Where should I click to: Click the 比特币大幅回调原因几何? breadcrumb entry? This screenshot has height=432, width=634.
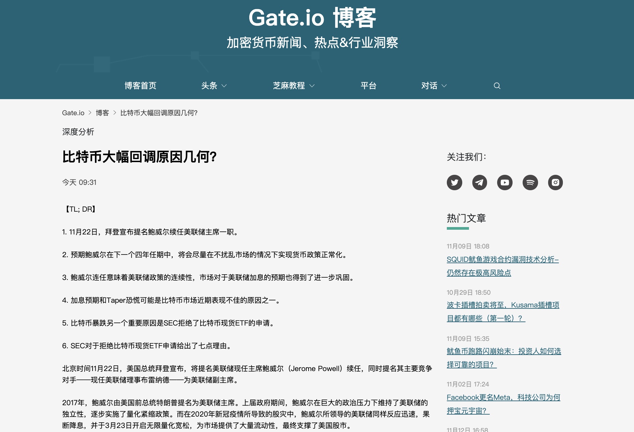point(159,113)
